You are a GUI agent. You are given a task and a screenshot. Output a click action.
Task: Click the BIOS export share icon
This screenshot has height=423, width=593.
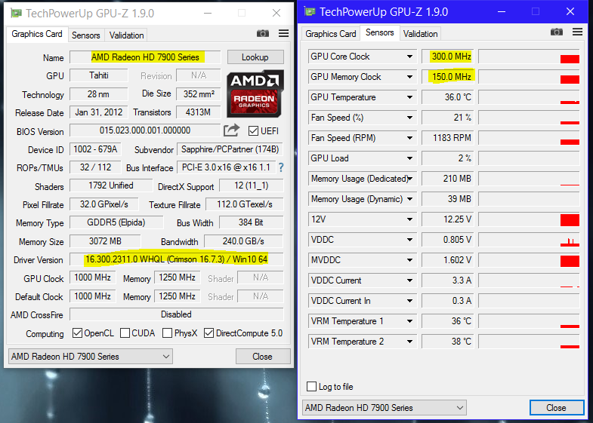[x=231, y=130]
